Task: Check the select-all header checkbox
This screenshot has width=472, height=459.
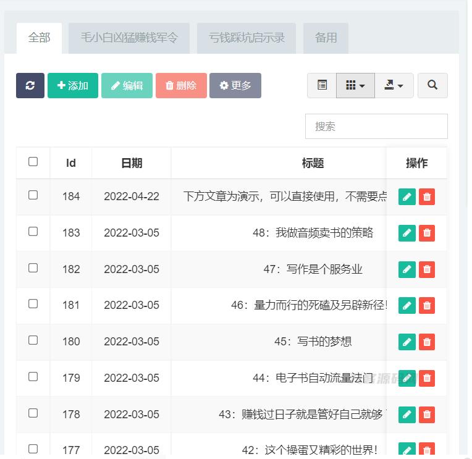Action: 33,162
